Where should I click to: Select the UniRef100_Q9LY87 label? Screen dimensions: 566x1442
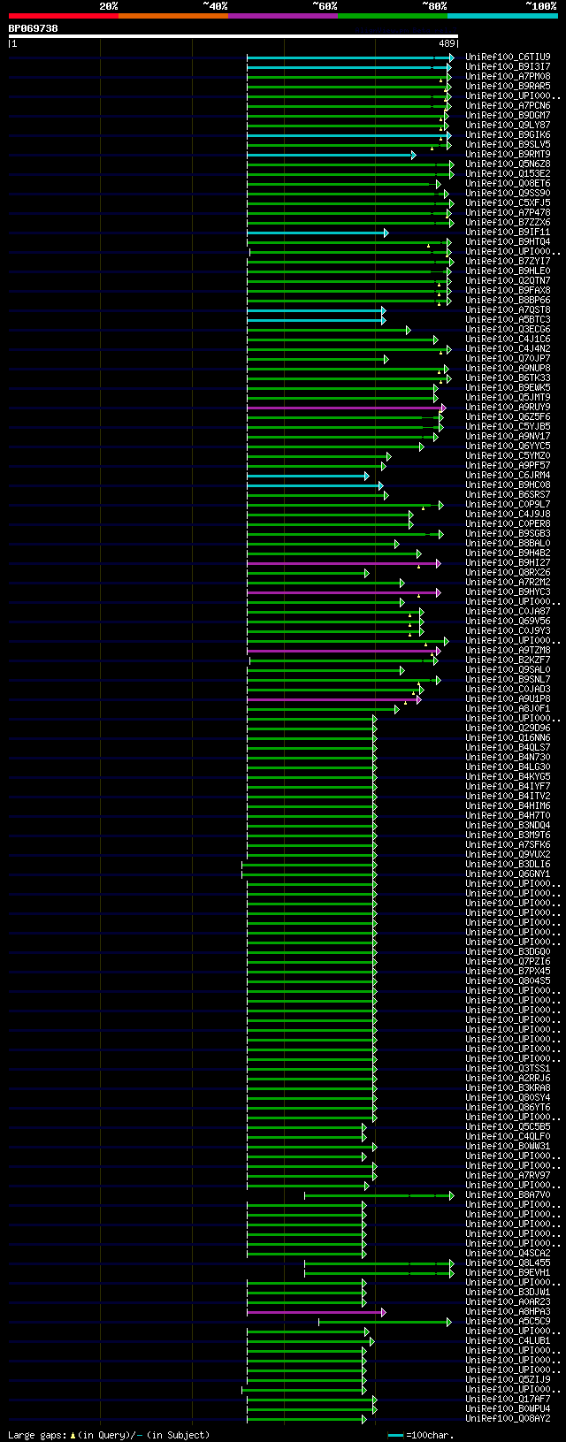(508, 126)
